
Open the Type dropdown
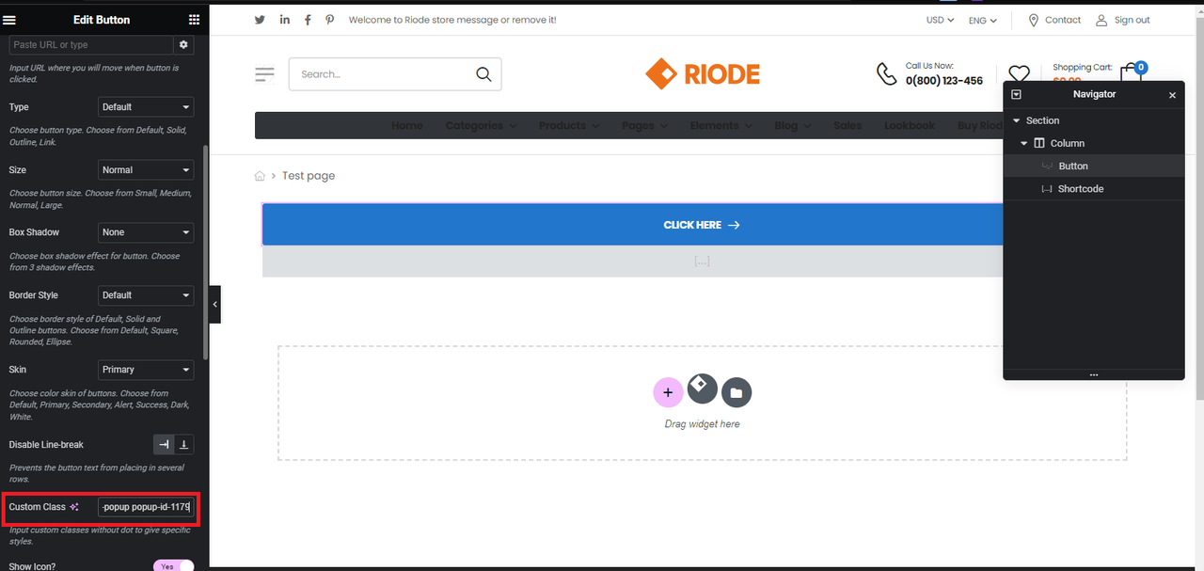(x=146, y=107)
